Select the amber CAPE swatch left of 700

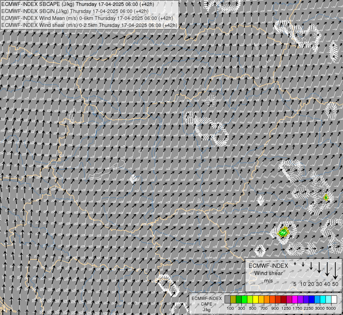[x=261, y=299]
